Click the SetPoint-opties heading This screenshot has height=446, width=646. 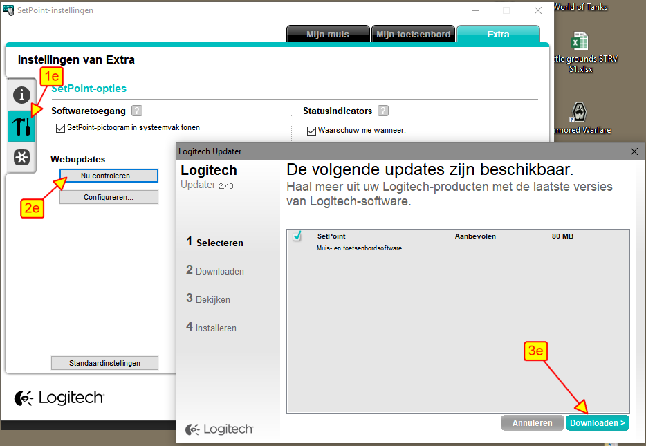point(89,89)
